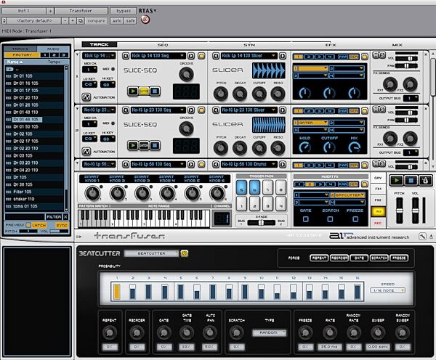Image resolution: width=436 pixels, height=360 pixels.
Task: Open the No-Ki Lp 23 130 Slicer preset dropdown
Action: click(x=249, y=110)
